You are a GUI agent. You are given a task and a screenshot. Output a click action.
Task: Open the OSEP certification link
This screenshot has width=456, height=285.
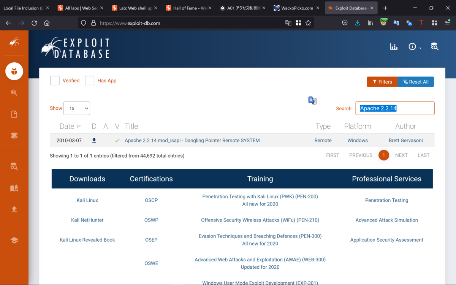(x=151, y=240)
